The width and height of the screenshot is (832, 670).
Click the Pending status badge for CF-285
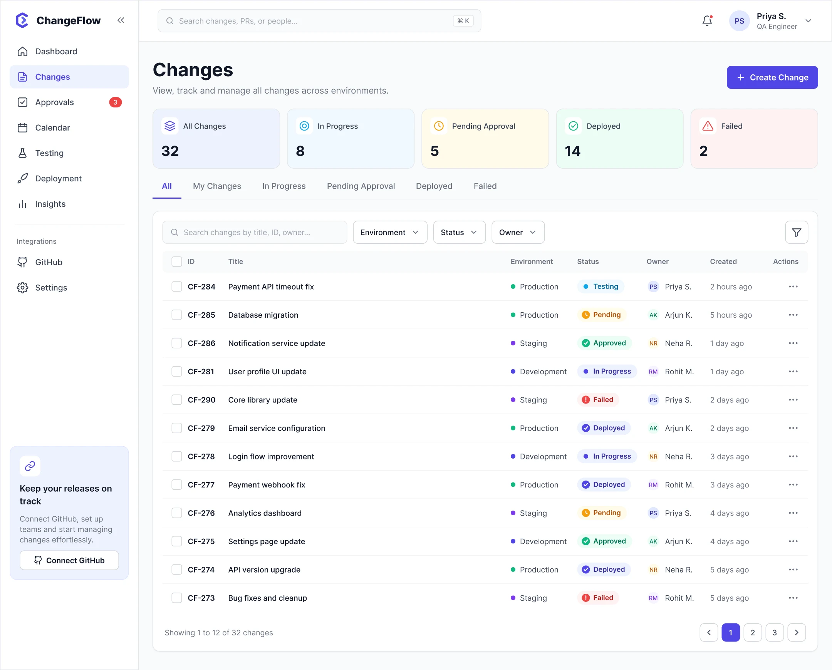click(602, 315)
